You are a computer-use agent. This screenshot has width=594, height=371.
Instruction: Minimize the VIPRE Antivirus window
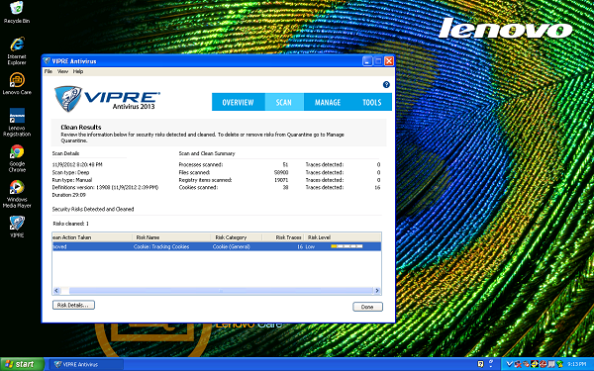367,61
